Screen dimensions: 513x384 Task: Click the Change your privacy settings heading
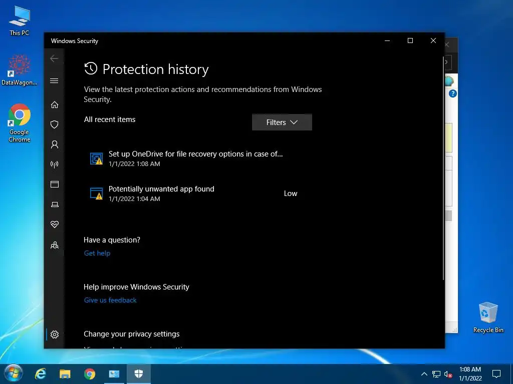[132, 333]
